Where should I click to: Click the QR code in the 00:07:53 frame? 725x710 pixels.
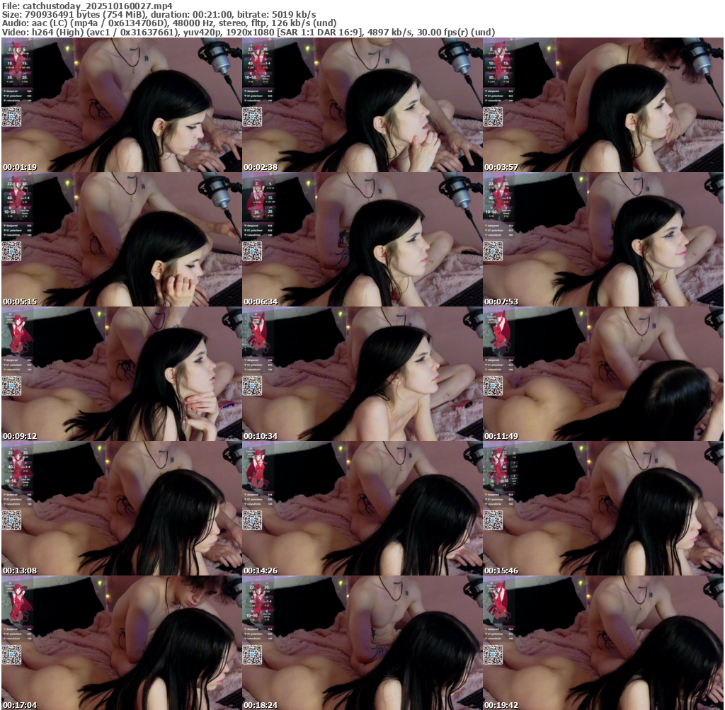493,251
